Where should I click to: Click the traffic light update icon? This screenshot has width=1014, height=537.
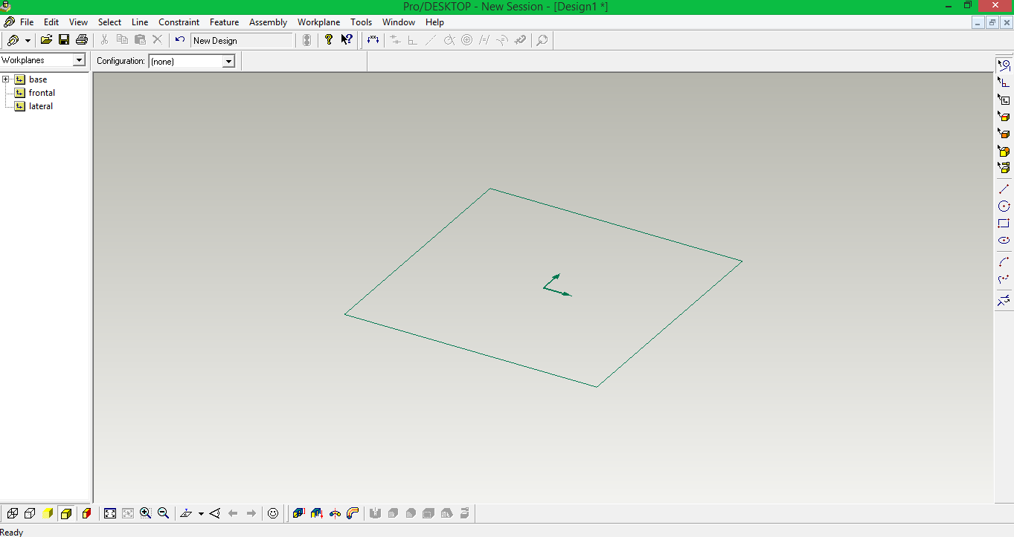click(x=307, y=40)
